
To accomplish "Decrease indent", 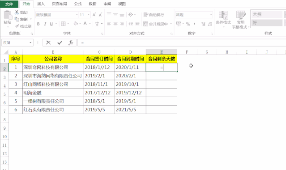I will pyautogui.click(x=131, y=24).
